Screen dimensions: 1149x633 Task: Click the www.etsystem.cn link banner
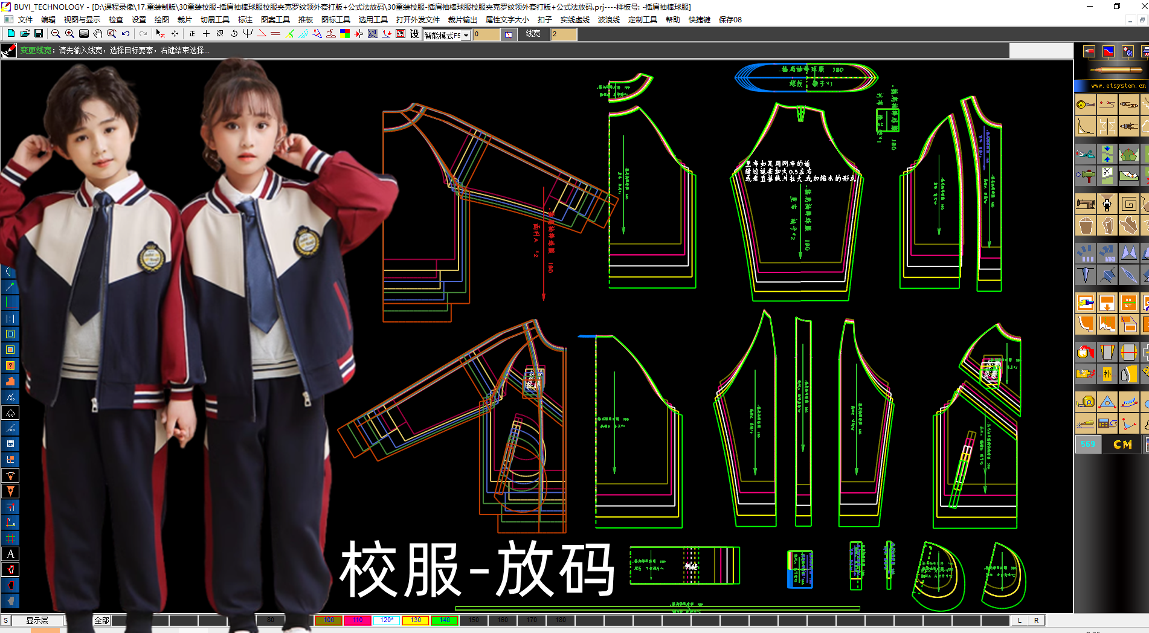point(1117,86)
